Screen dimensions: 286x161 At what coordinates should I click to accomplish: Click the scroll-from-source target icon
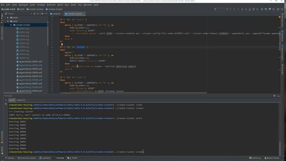pos(34,14)
